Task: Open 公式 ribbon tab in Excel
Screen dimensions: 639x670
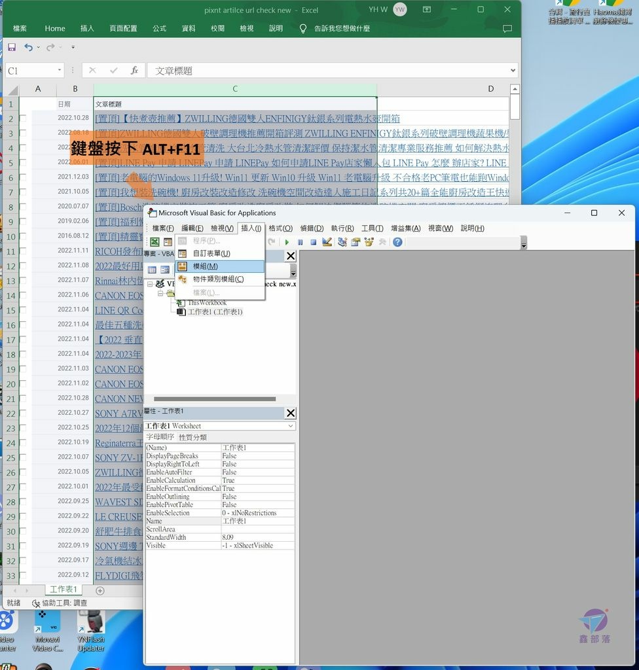Action: point(160,29)
